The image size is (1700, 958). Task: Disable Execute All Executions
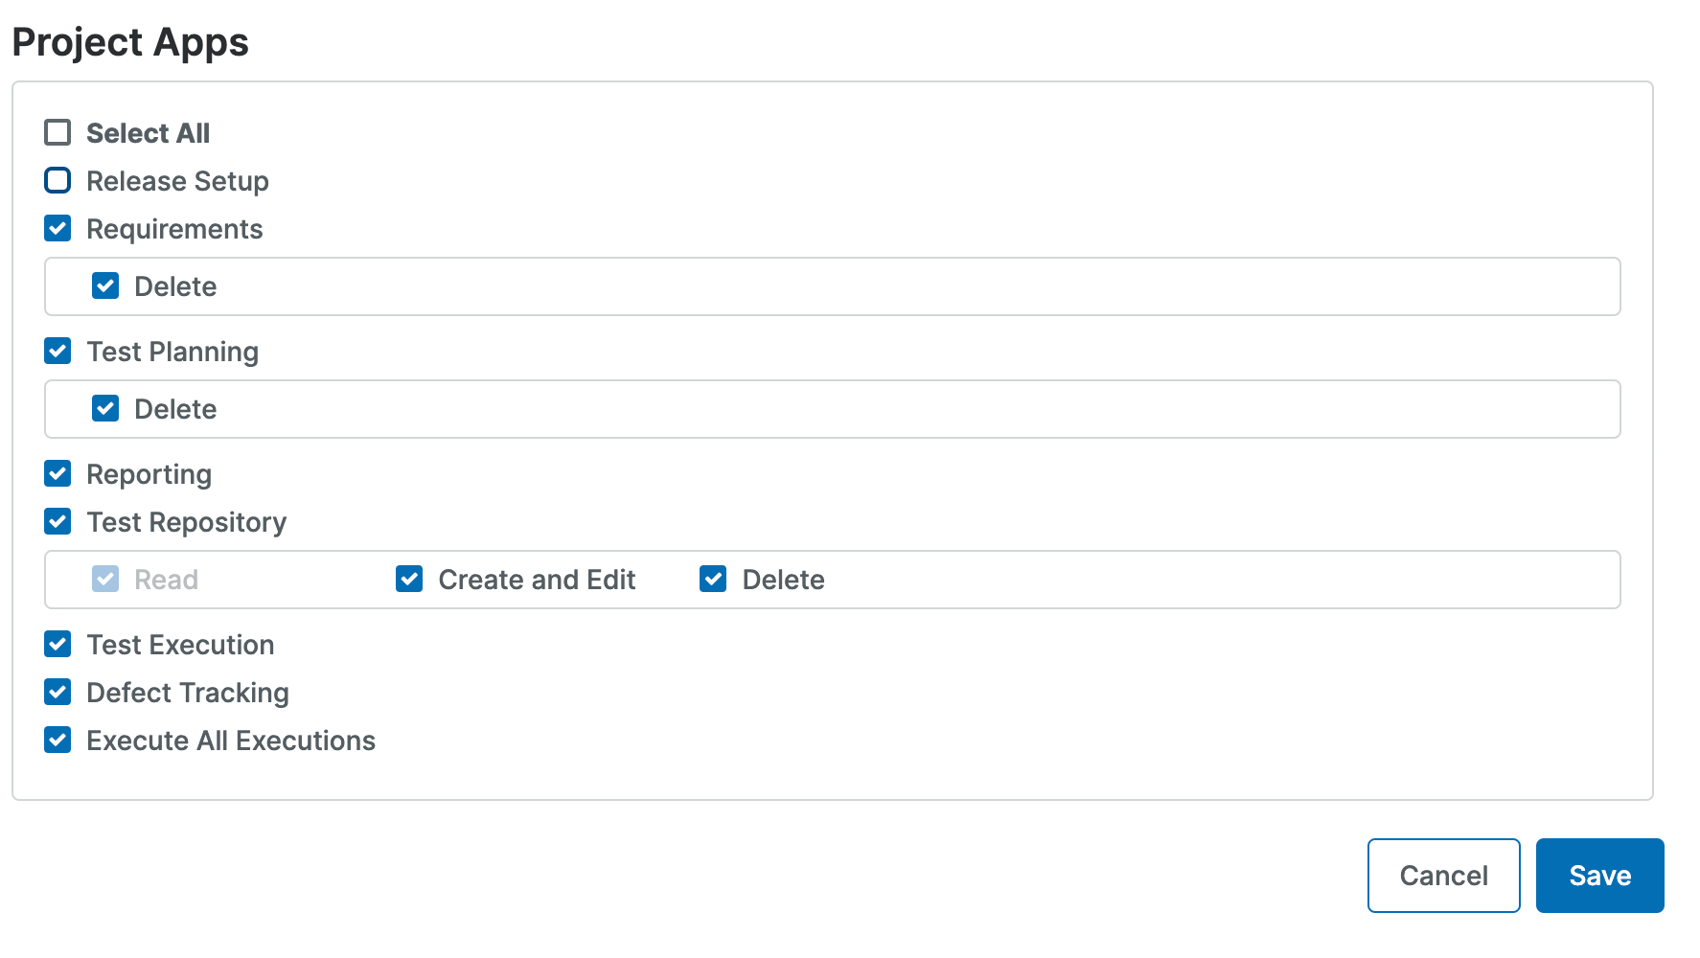pyautogui.click(x=57, y=740)
